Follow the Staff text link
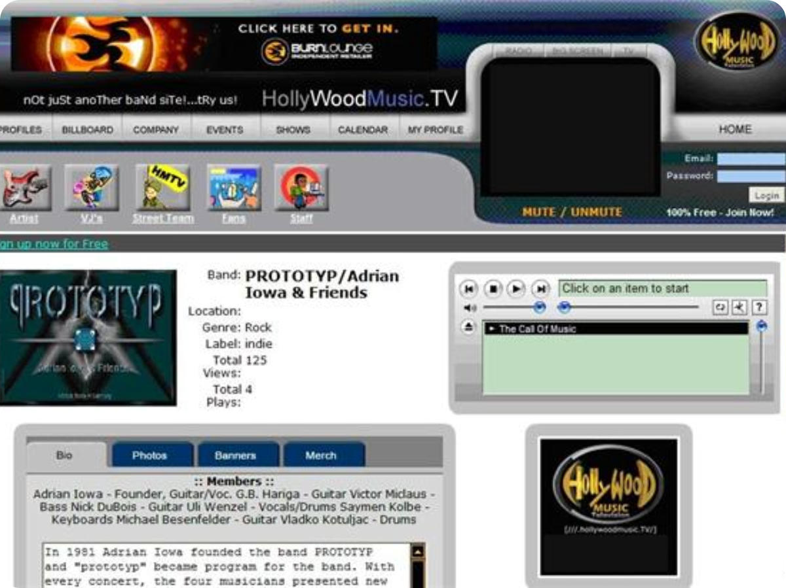Image resolution: width=786 pixels, height=588 pixels. coord(301,218)
